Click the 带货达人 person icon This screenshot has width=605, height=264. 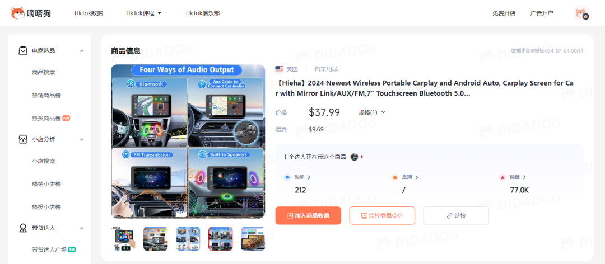coord(23,228)
